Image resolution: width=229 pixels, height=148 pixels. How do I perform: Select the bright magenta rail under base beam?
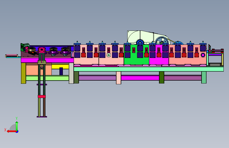tap(140, 78)
